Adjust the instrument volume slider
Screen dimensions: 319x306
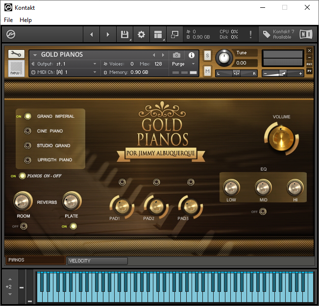coord(283,73)
